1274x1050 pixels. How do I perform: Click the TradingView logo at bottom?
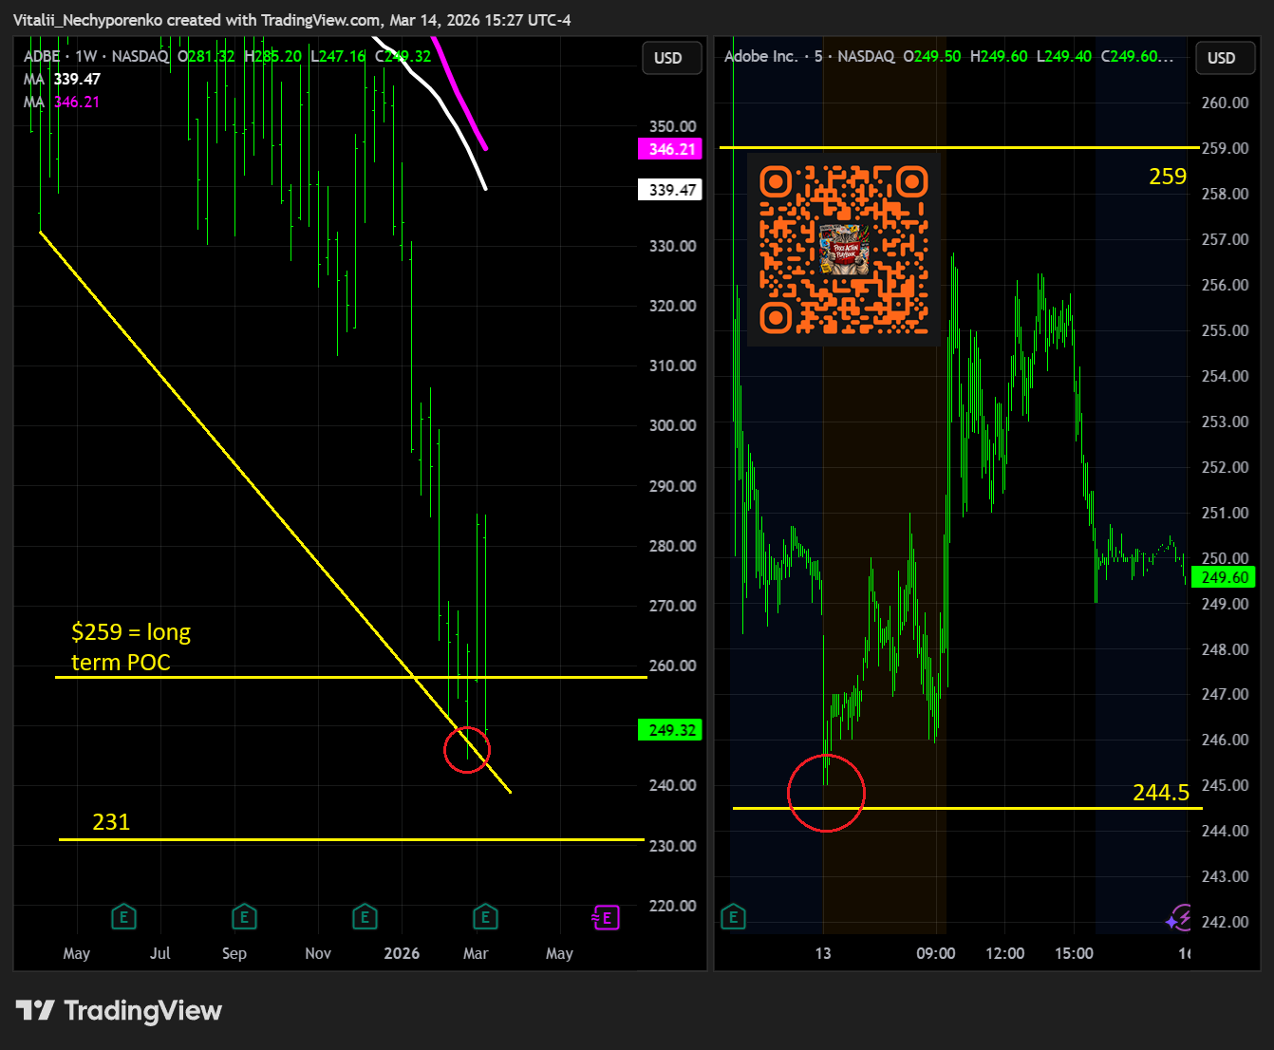click(119, 1010)
